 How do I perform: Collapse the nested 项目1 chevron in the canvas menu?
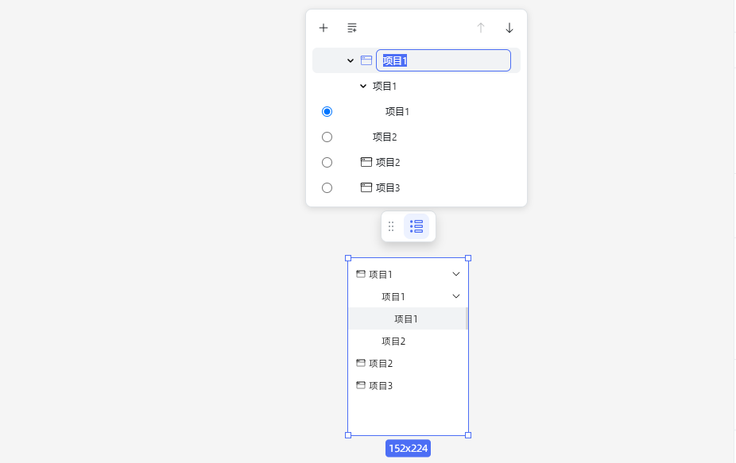(456, 296)
